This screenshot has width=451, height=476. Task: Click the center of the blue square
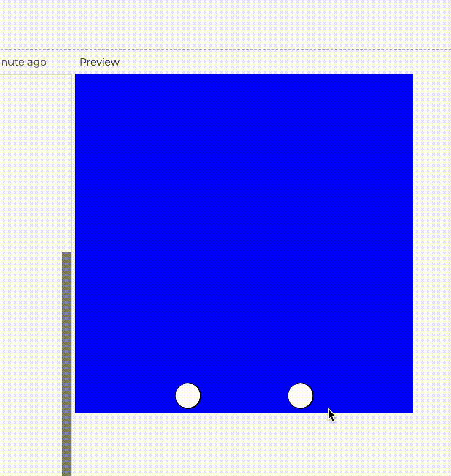[244, 243]
